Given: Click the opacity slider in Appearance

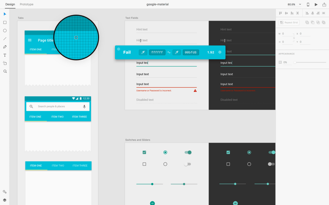Looking at the screenshot, I should point(310,62).
